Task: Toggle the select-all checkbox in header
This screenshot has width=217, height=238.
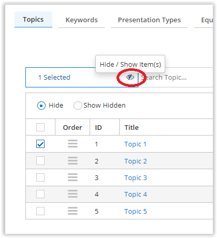Action: tap(40, 127)
